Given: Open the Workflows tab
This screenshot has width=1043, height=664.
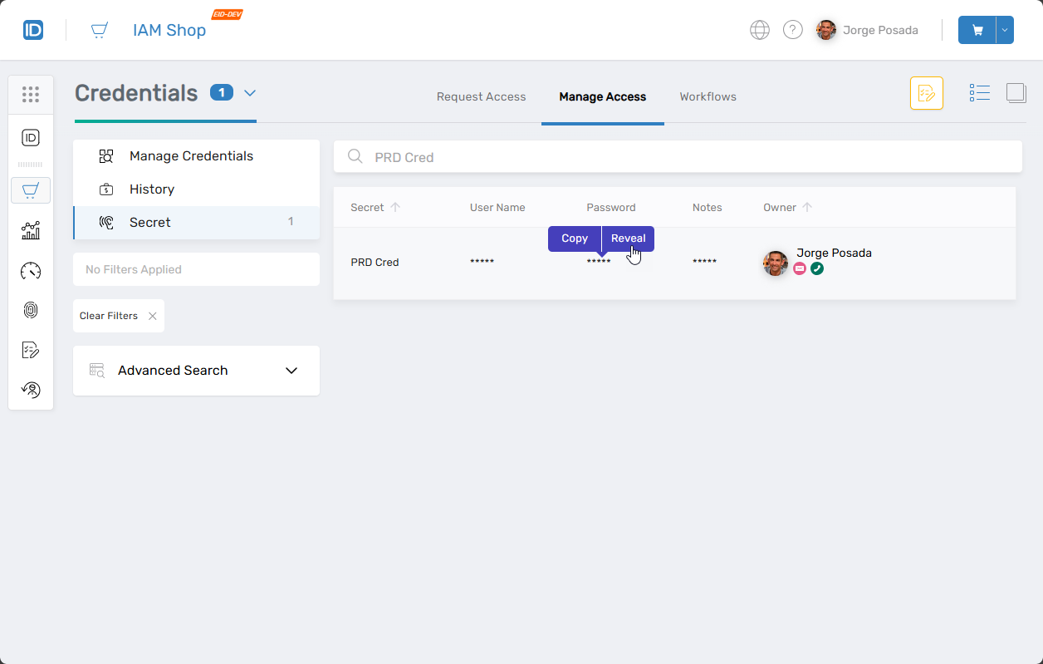Looking at the screenshot, I should (708, 97).
